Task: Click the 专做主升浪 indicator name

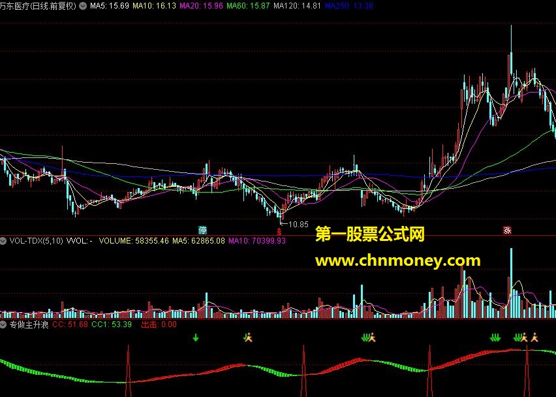Action: click(x=29, y=325)
